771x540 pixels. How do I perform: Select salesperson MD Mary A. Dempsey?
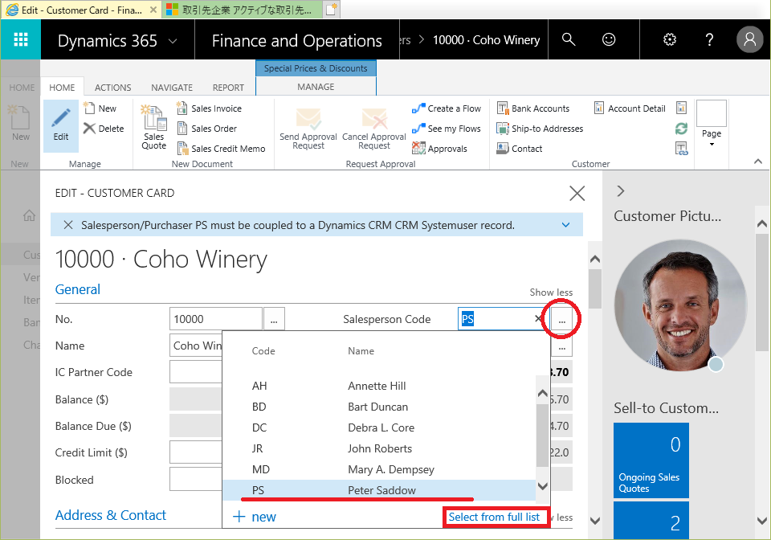378,469
